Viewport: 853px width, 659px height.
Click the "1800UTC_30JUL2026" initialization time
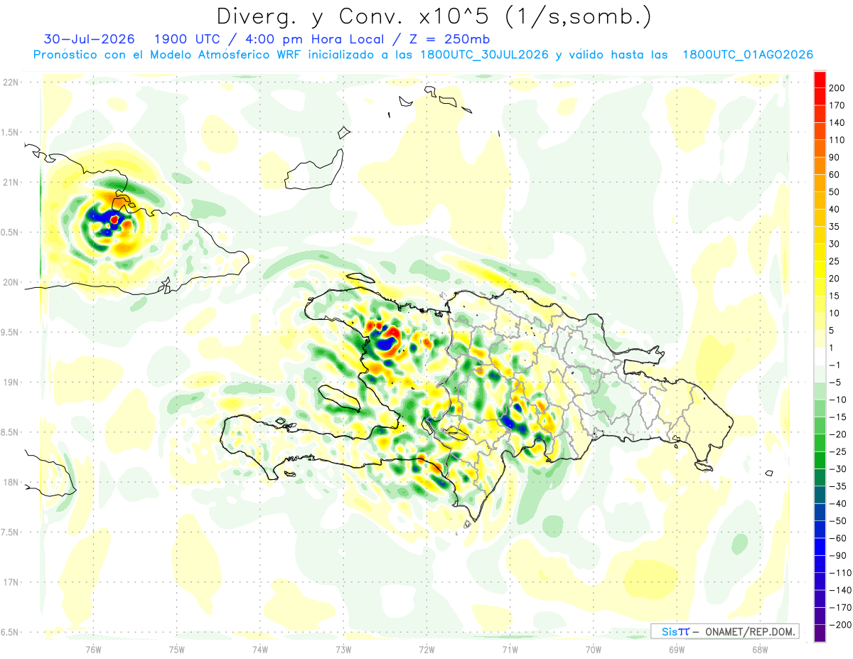[484, 55]
